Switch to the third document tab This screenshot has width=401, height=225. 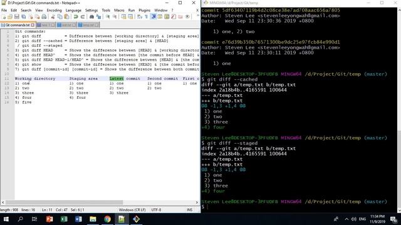tap(66, 25)
